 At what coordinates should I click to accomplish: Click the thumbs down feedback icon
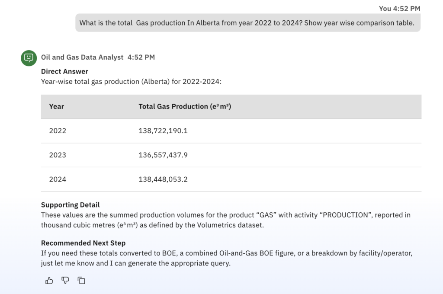(65, 281)
